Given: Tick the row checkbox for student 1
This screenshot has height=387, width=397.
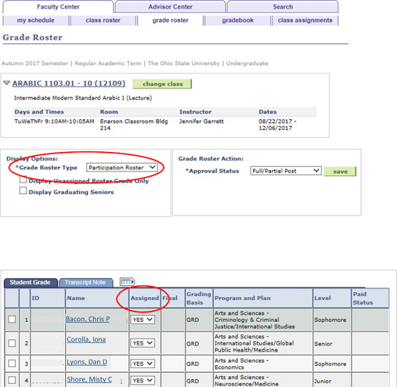Looking at the screenshot, I should (x=12, y=319).
